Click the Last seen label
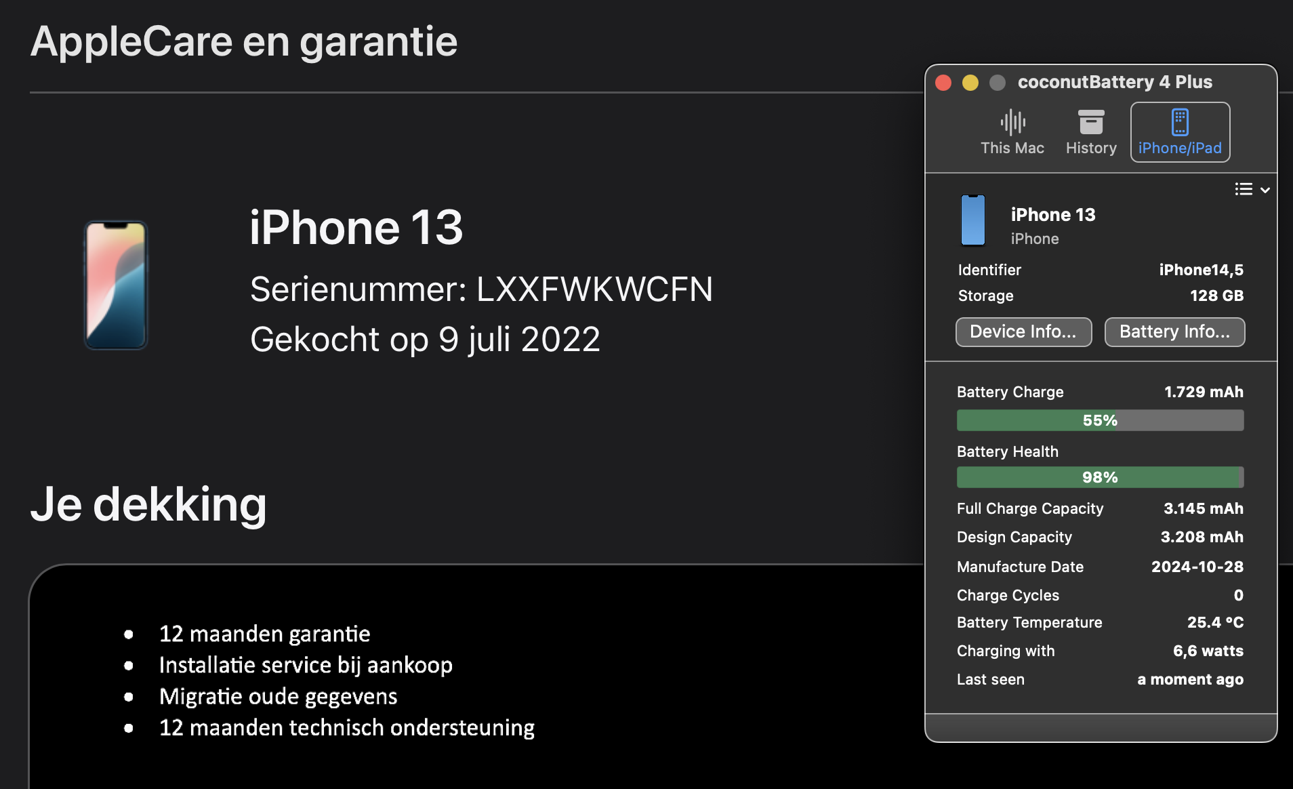This screenshot has width=1293, height=789. [991, 679]
